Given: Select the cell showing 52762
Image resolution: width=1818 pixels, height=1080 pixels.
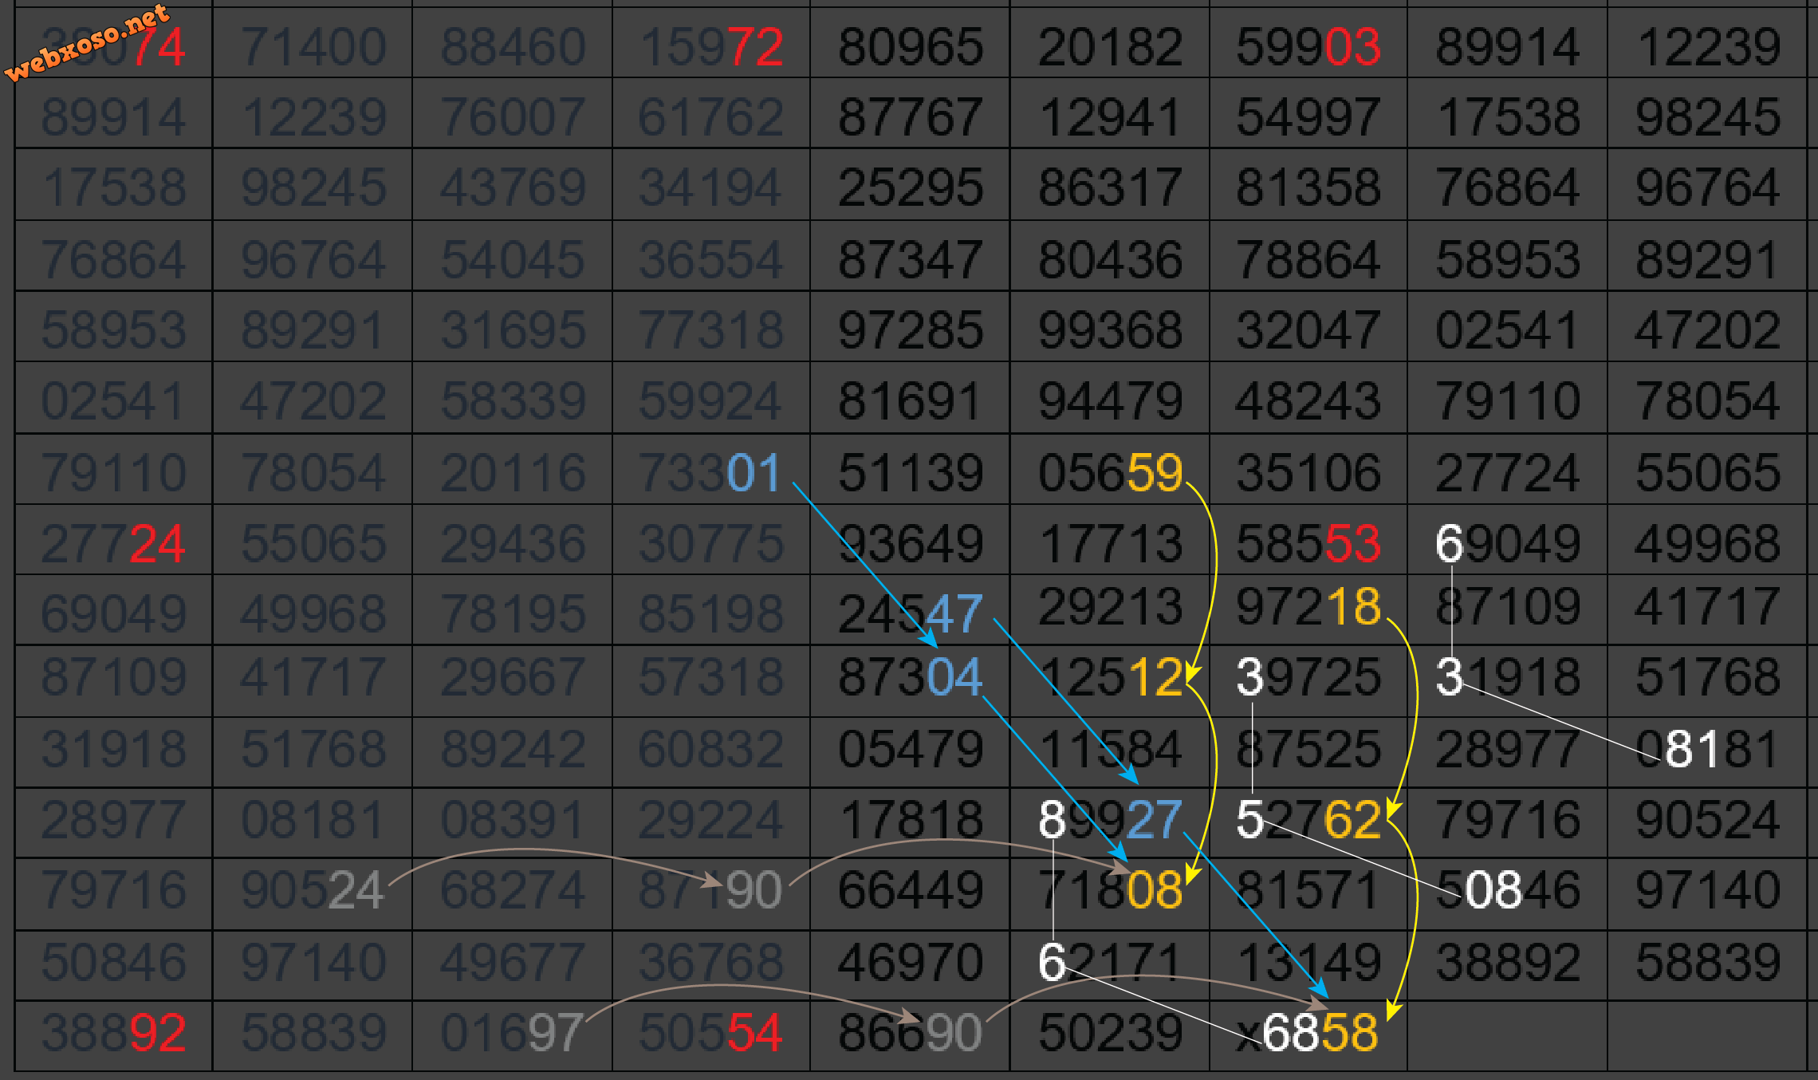Looking at the screenshot, I should 1308,819.
